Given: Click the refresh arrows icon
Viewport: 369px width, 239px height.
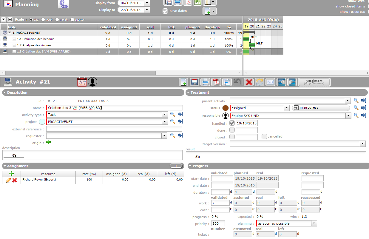Looking at the screenshot, I should point(259,82).
